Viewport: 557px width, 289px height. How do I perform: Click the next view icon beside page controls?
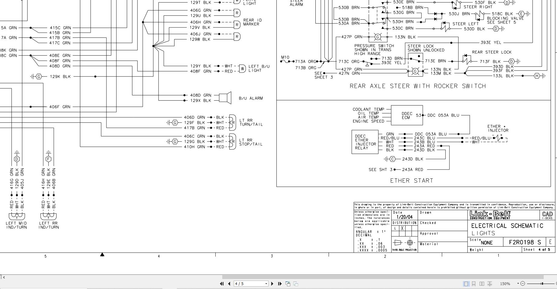pyautogui.click(x=295, y=284)
